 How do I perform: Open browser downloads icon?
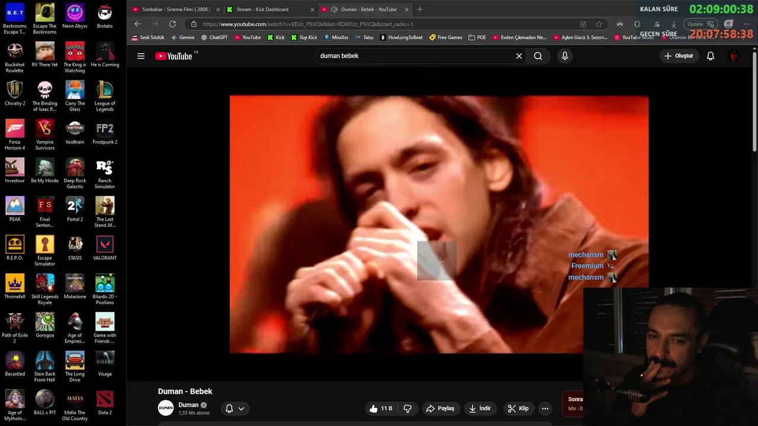coord(673,24)
